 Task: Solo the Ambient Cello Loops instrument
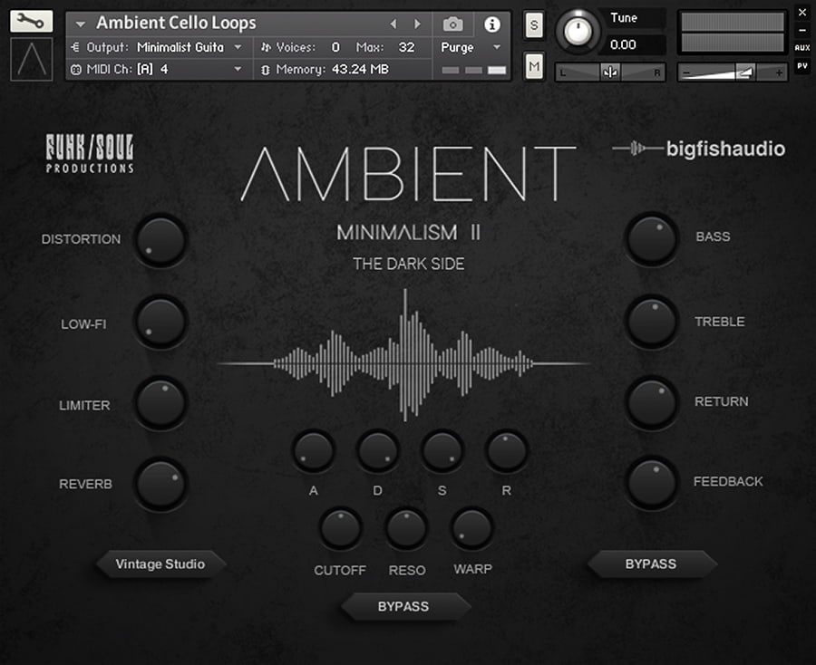pyautogui.click(x=533, y=24)
